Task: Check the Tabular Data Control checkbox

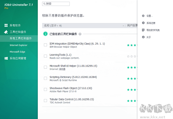Action: [x=45, y=101]
